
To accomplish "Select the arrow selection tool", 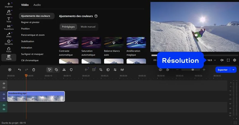I will coord(49,70).
